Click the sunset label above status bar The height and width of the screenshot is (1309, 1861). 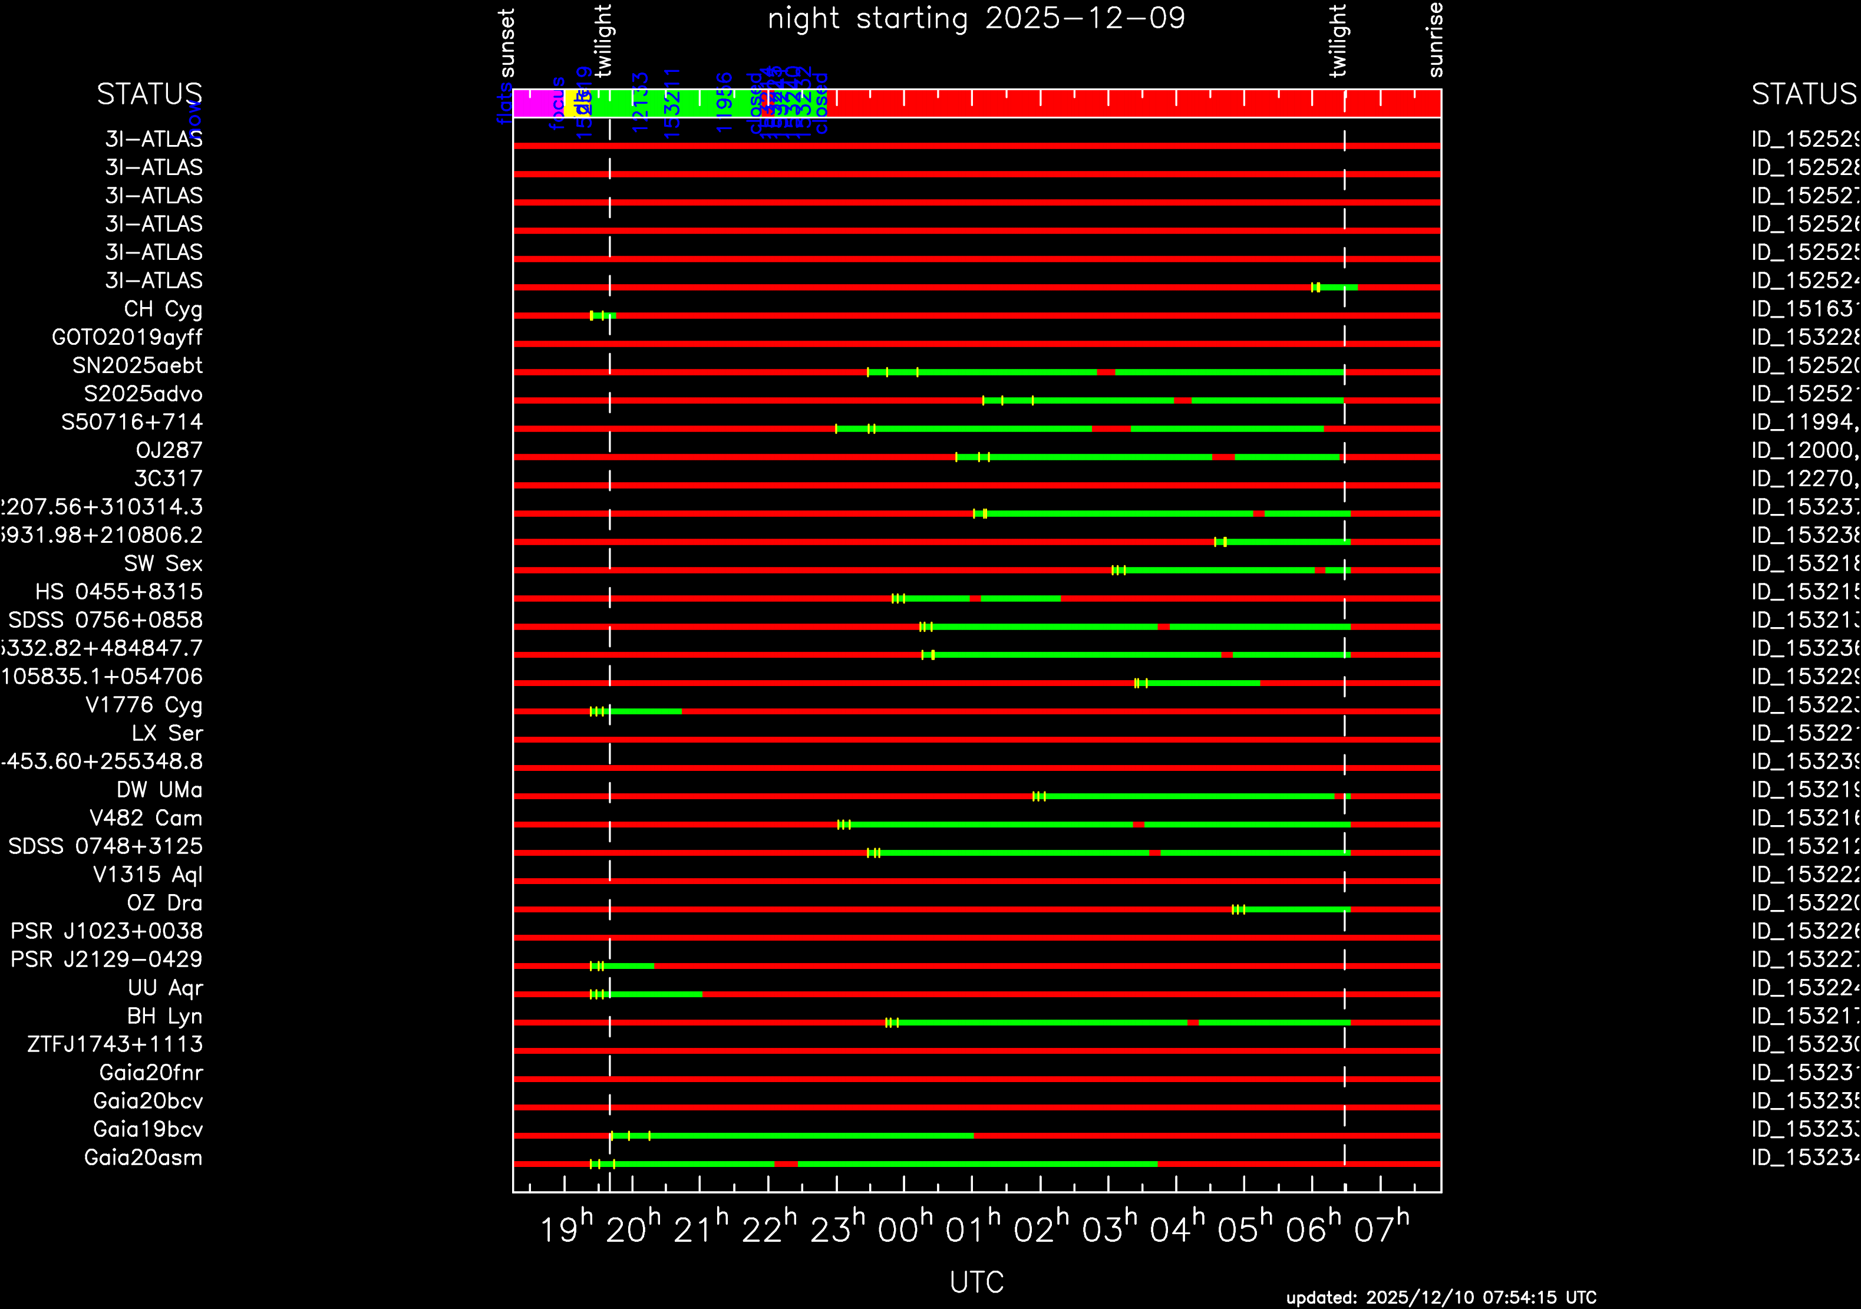tap(507, 43)
